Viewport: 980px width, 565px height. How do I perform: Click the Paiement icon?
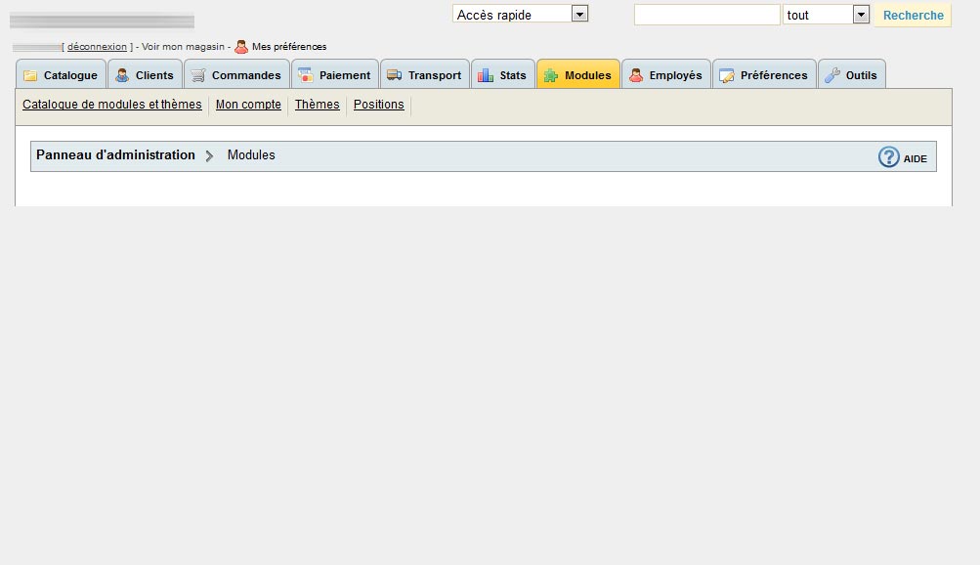[306, 75]
